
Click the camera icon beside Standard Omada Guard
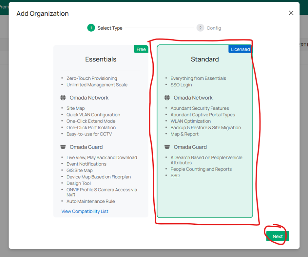167,147
